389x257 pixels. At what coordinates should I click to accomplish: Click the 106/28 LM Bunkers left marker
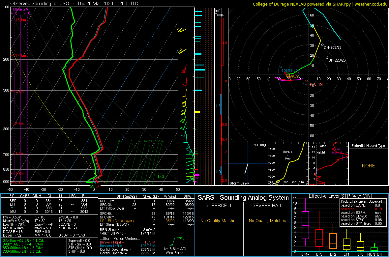[x=281, y=67]
